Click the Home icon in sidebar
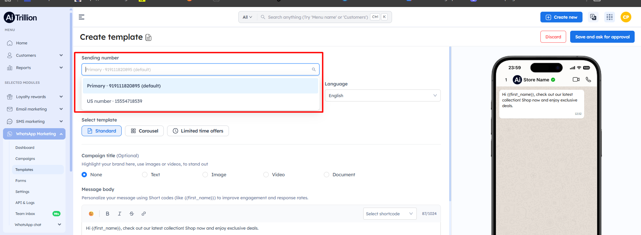The width and height of the screenshot is (641, 235). (x=10, y=43)
